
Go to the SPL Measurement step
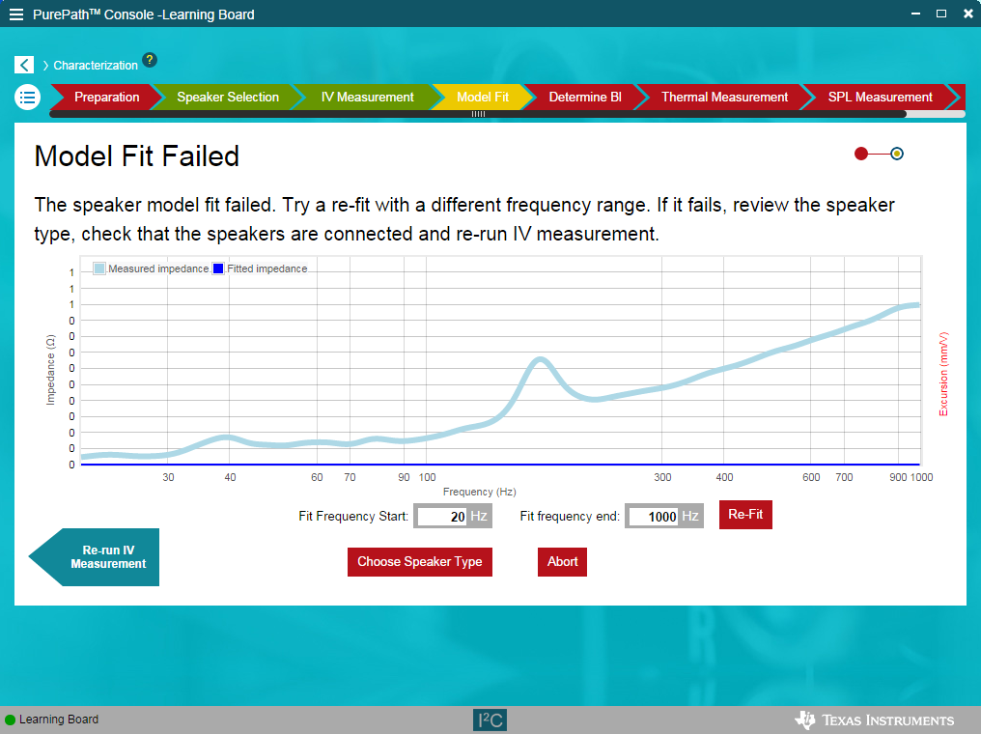pos(880,97)
